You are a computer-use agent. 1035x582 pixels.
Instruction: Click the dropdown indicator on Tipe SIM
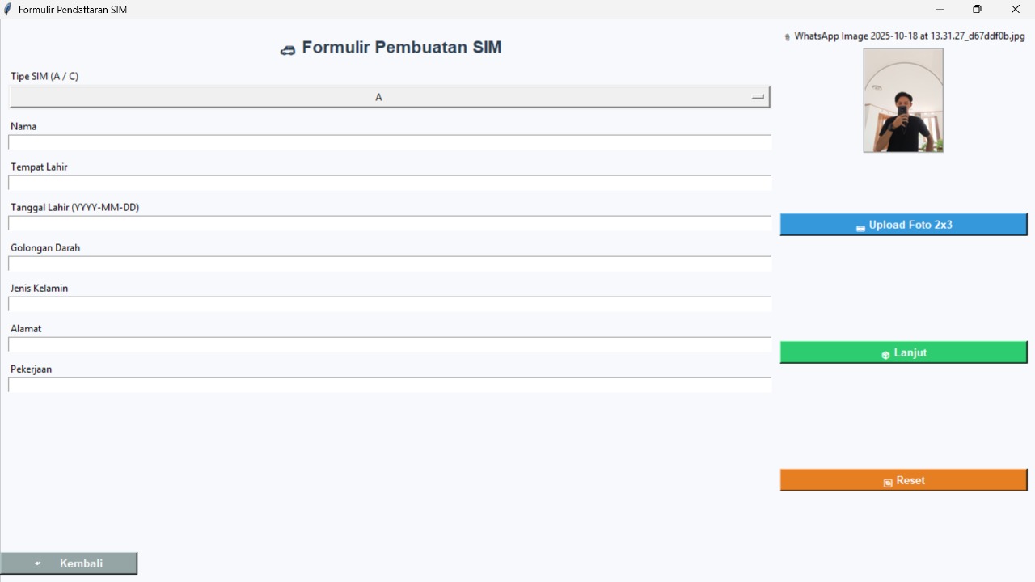(x=758, y=97)
